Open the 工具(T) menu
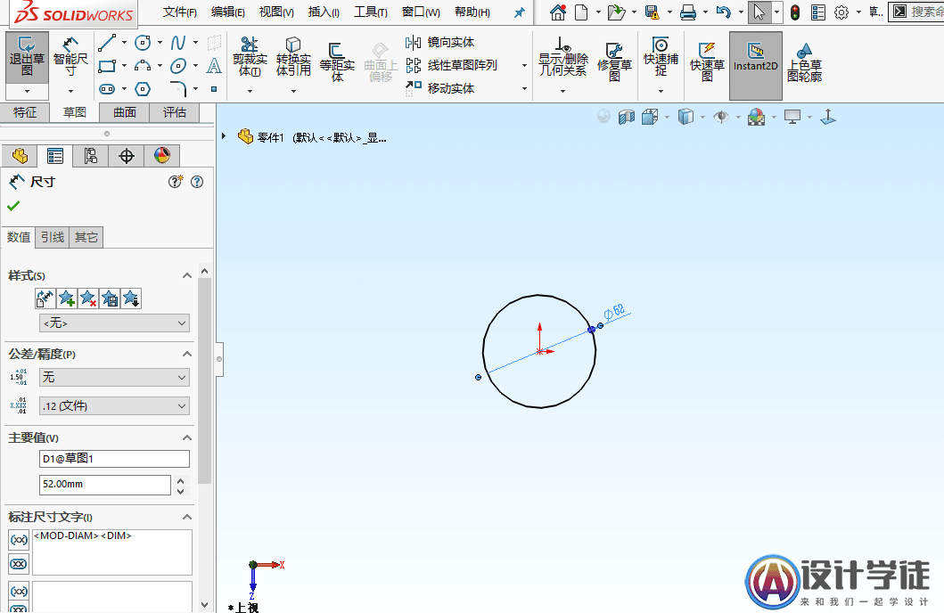The height and width of the screenshot is (613, 944). (370, 12)
